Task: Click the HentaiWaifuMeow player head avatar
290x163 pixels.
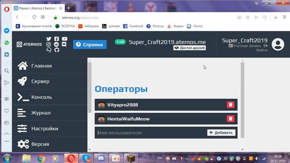Action: (x=101, y=119)
